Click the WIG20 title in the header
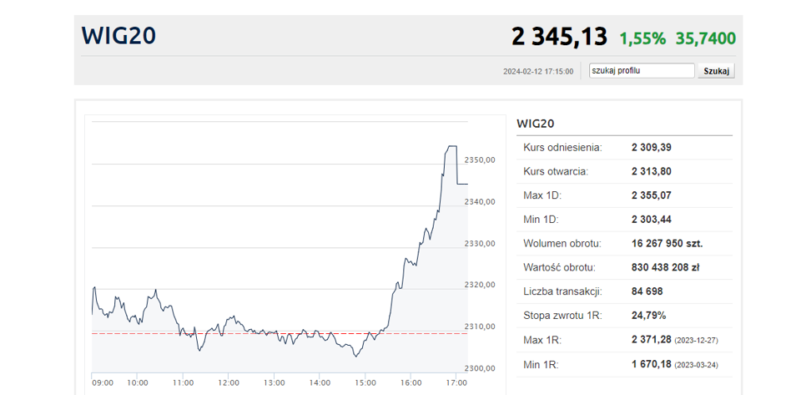791x395 pixels. click(118, 37)
